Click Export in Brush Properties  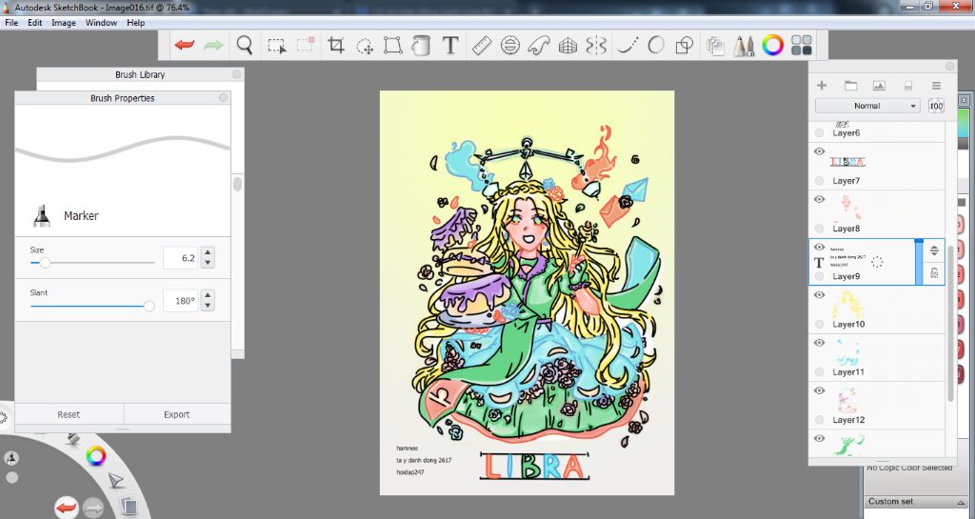(176, 414)
